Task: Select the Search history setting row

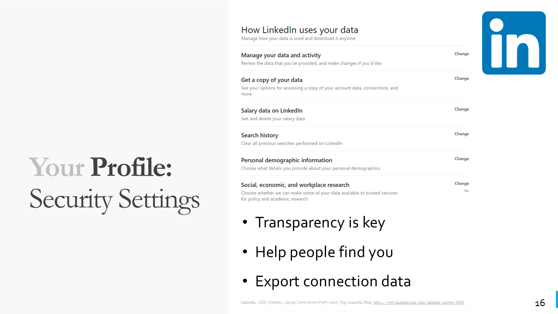Action: pyautogui.click(x=355, y=139)
